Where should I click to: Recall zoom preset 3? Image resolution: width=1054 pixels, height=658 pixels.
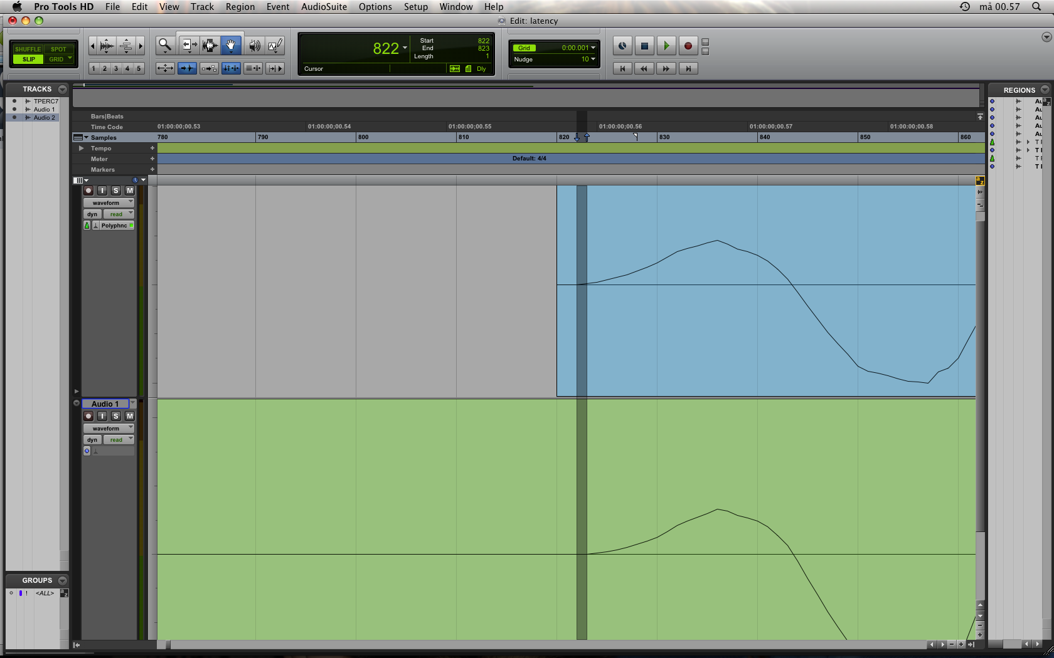click(116, 68)
